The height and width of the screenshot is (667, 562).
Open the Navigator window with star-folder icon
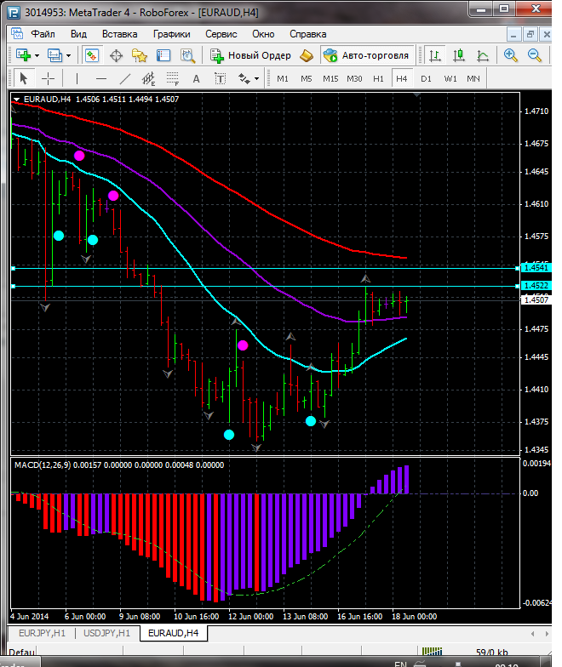(140, 55)
